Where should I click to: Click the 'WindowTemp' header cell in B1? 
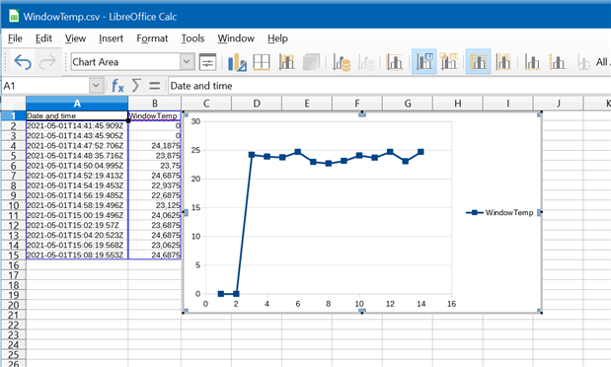coord(154,115)
